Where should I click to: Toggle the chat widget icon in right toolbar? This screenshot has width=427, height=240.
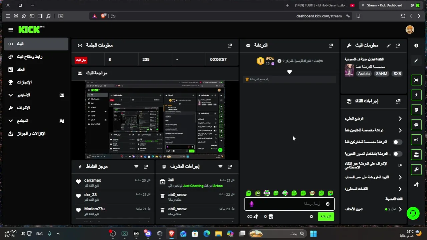click(416, 125)
